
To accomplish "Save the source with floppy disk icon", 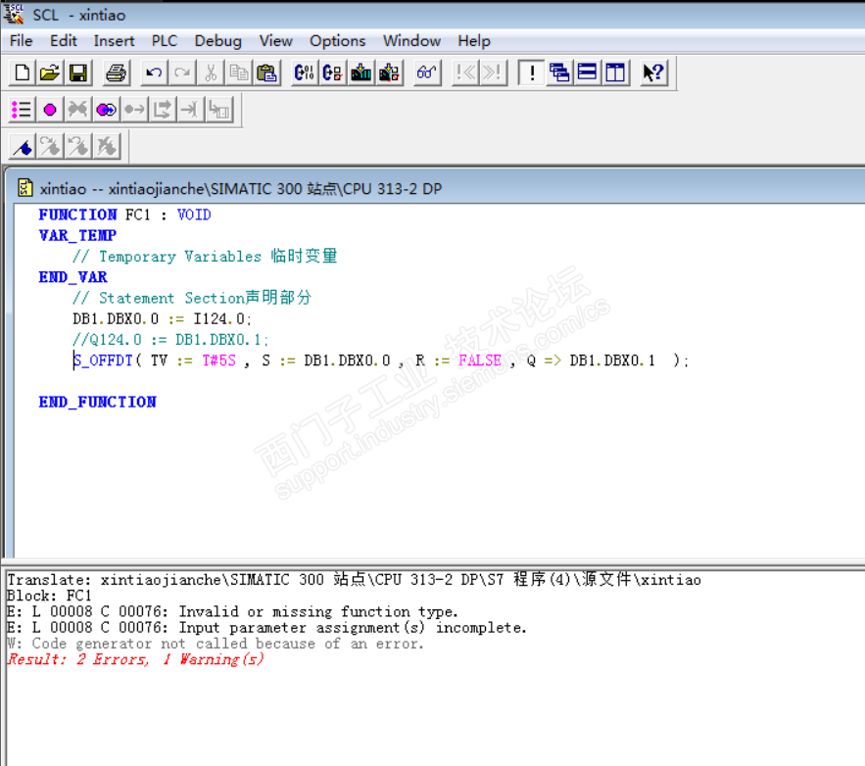I will pos(77,72).
